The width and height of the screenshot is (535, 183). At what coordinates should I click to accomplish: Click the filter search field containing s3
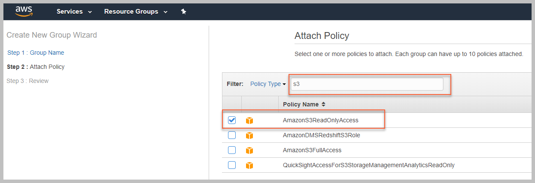click(367, 84)
